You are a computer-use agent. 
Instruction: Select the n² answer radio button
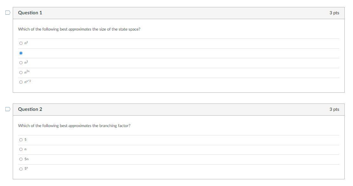point(21,43)
